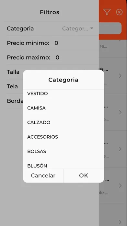Open the Tela filter row
The image size is (127, 226).
tap(51, 86)
